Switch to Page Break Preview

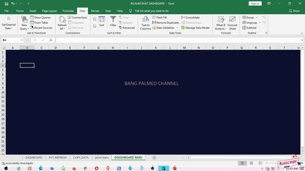pyautogui.click(x=260, y=163)
